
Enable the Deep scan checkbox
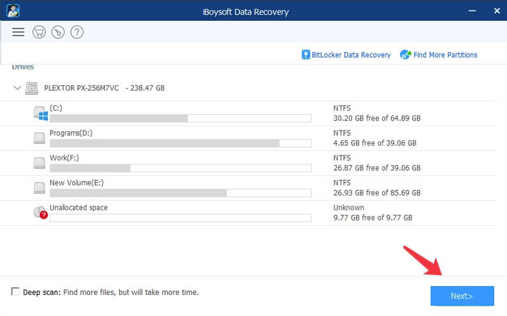coord(15,292)
